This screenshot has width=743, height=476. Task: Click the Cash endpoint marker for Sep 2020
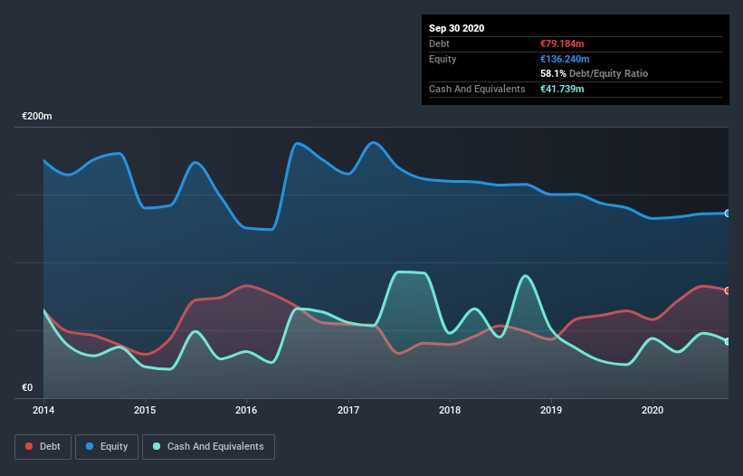tap(728, 341)
